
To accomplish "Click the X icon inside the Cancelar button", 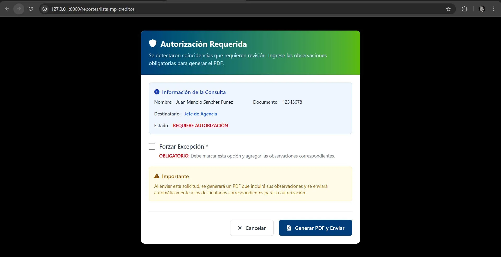I will pos(240,228).
